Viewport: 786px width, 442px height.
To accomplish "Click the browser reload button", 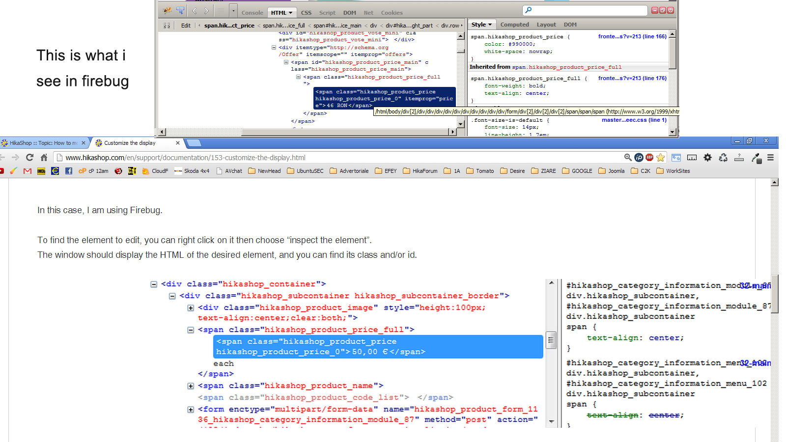I will [29, 157].
